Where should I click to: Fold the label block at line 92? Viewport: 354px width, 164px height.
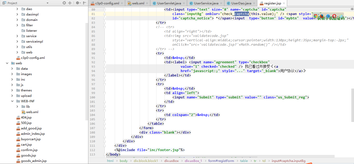(x=105, y=62)
